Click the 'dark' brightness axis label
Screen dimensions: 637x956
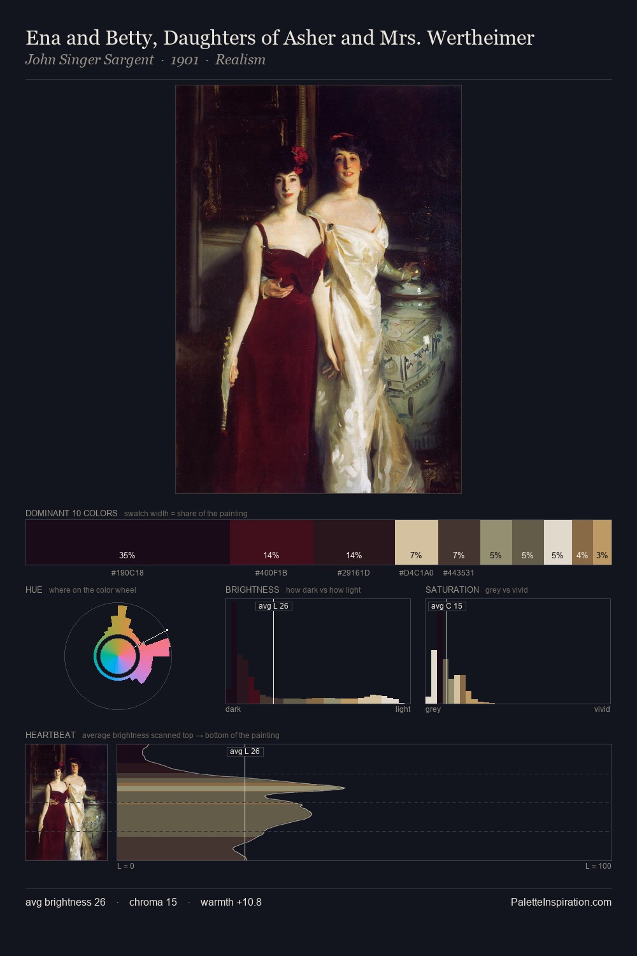(x=233, y=709)
